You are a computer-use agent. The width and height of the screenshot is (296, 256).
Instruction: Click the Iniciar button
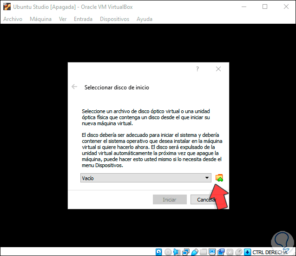coord(170,200)
